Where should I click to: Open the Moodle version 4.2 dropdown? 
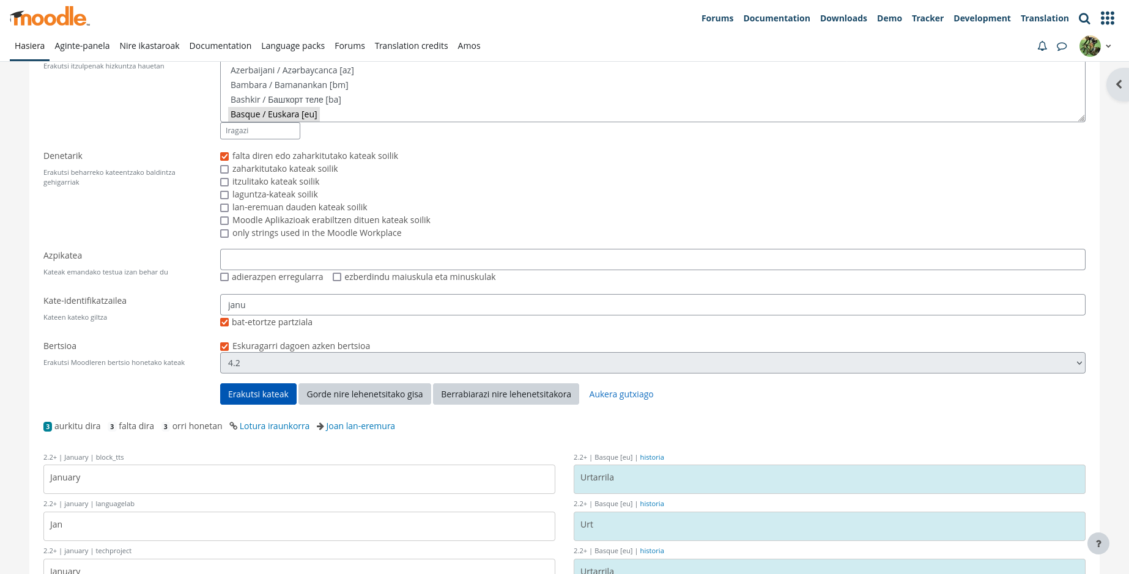point(652,362)
